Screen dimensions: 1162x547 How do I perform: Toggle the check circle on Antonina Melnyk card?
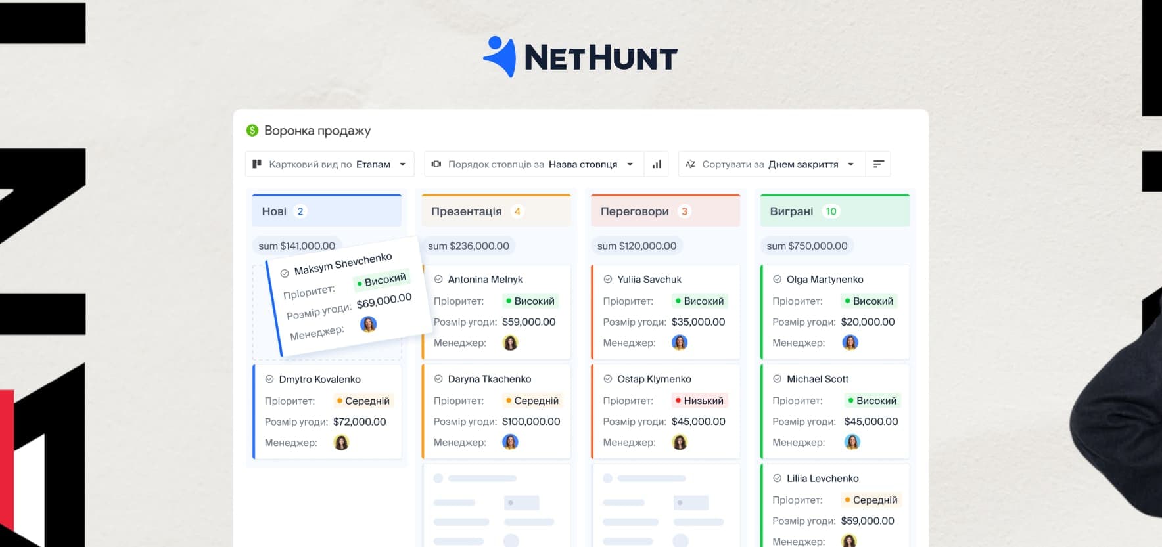tap(438, 279)
